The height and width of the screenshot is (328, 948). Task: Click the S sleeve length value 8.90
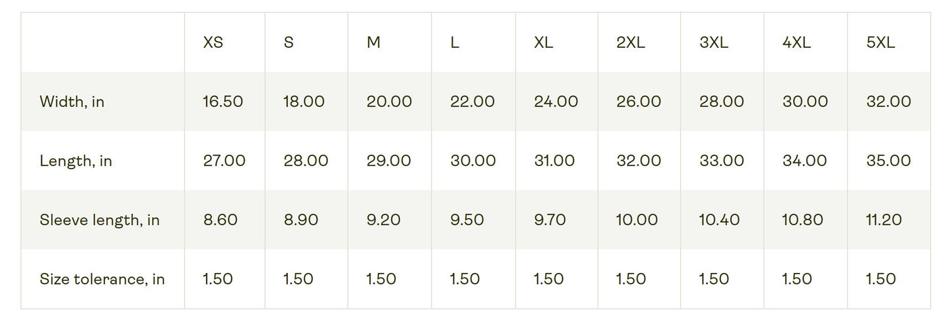(301, 220)
